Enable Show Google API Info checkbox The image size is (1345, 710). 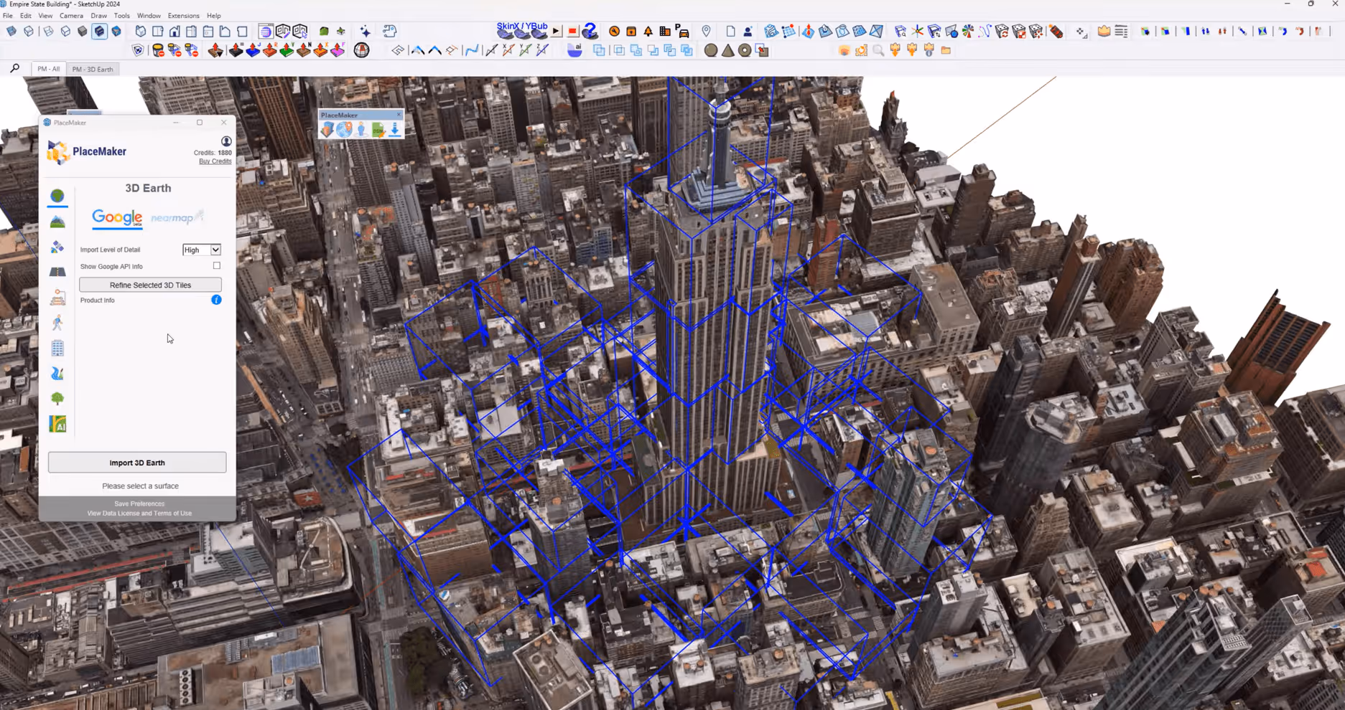(216, 265)
